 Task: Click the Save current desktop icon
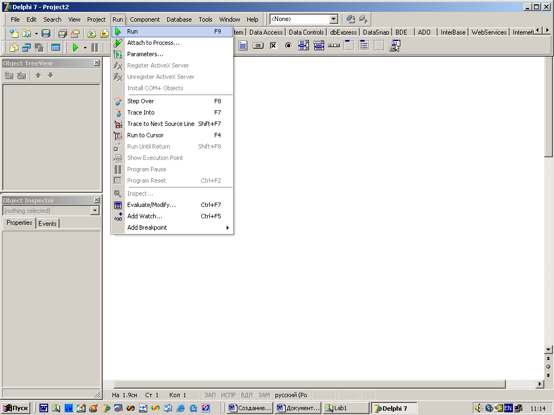point(351,19)
